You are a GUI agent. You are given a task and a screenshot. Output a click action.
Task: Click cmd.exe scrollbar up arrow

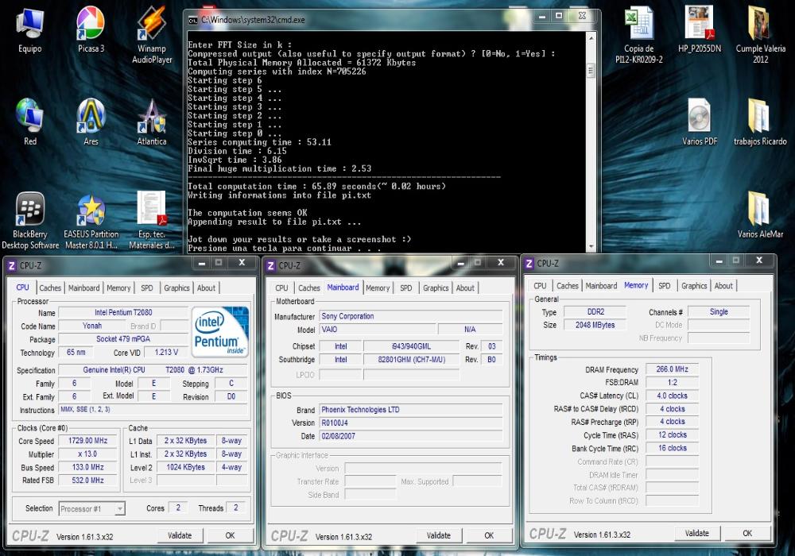591,37
